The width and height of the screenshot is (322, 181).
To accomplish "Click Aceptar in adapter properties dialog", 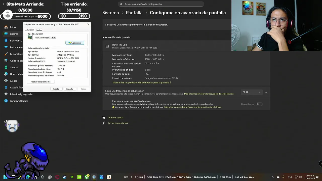I will (x=56, y=89).
